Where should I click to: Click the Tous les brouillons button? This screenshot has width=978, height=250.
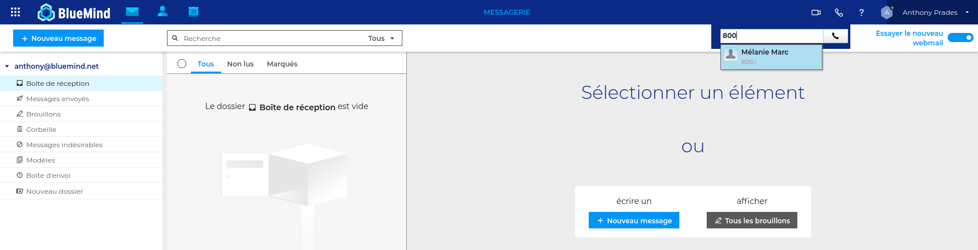[752, 220]
